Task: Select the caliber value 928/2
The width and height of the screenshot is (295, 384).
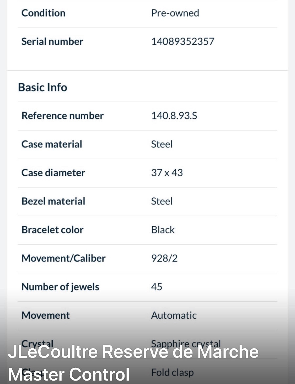Action: click(164, 258)
